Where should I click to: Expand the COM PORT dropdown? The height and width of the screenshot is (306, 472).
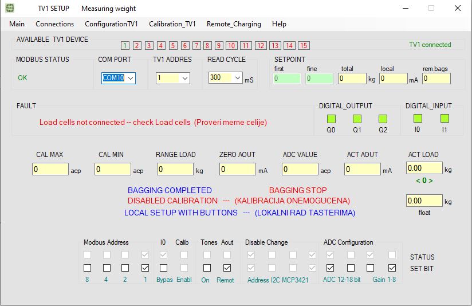(x=131, y=79)
